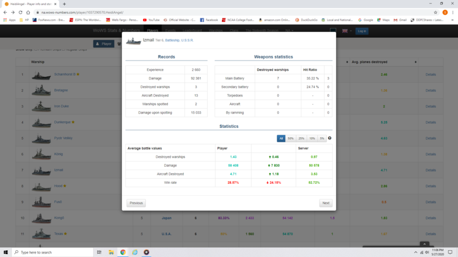458x257 pixels.
Task: Follow the U.S.S.R. link
Action: 187,40
